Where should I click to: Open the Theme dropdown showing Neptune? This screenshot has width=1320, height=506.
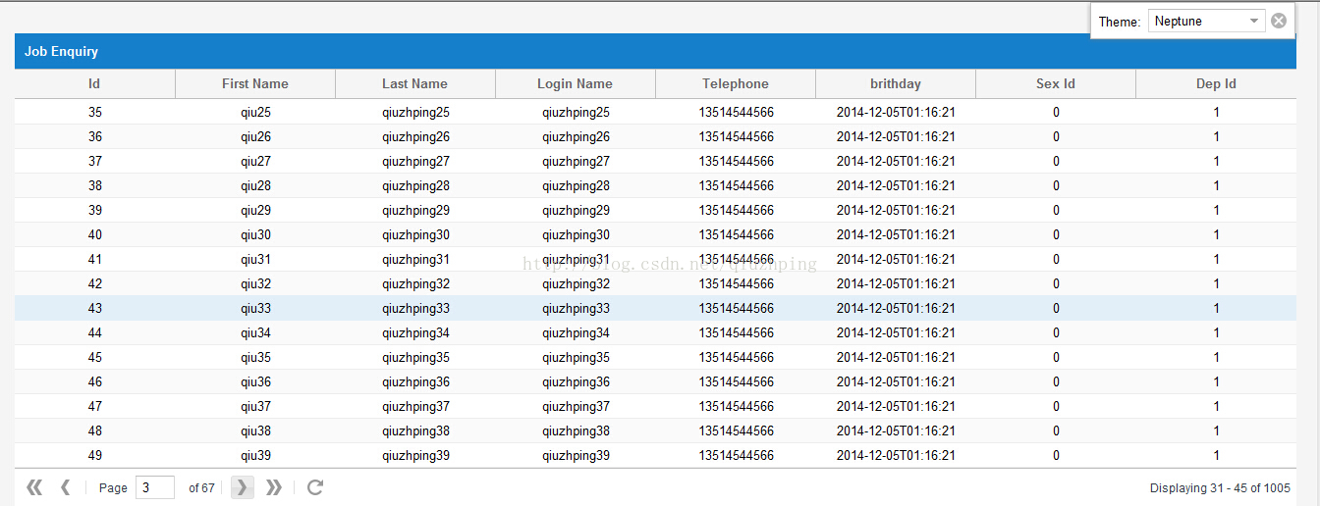pos(1207,21)
